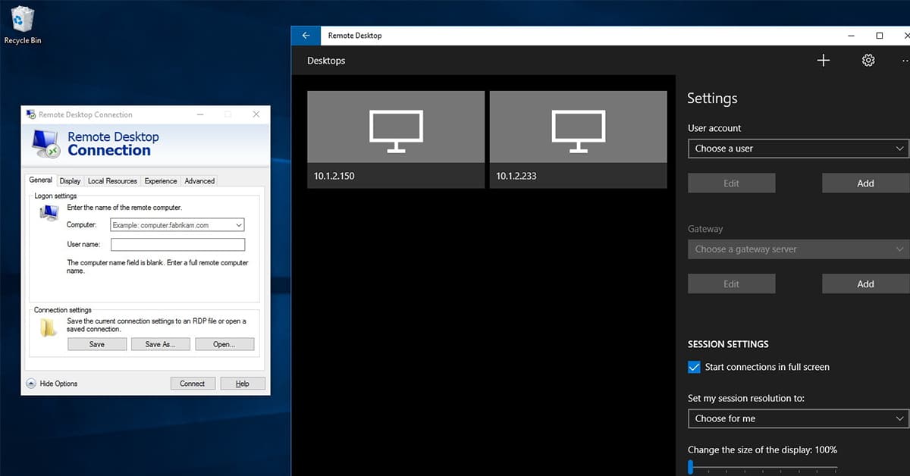Open the Computer name combo box dropdown arrow

(239, 225)
